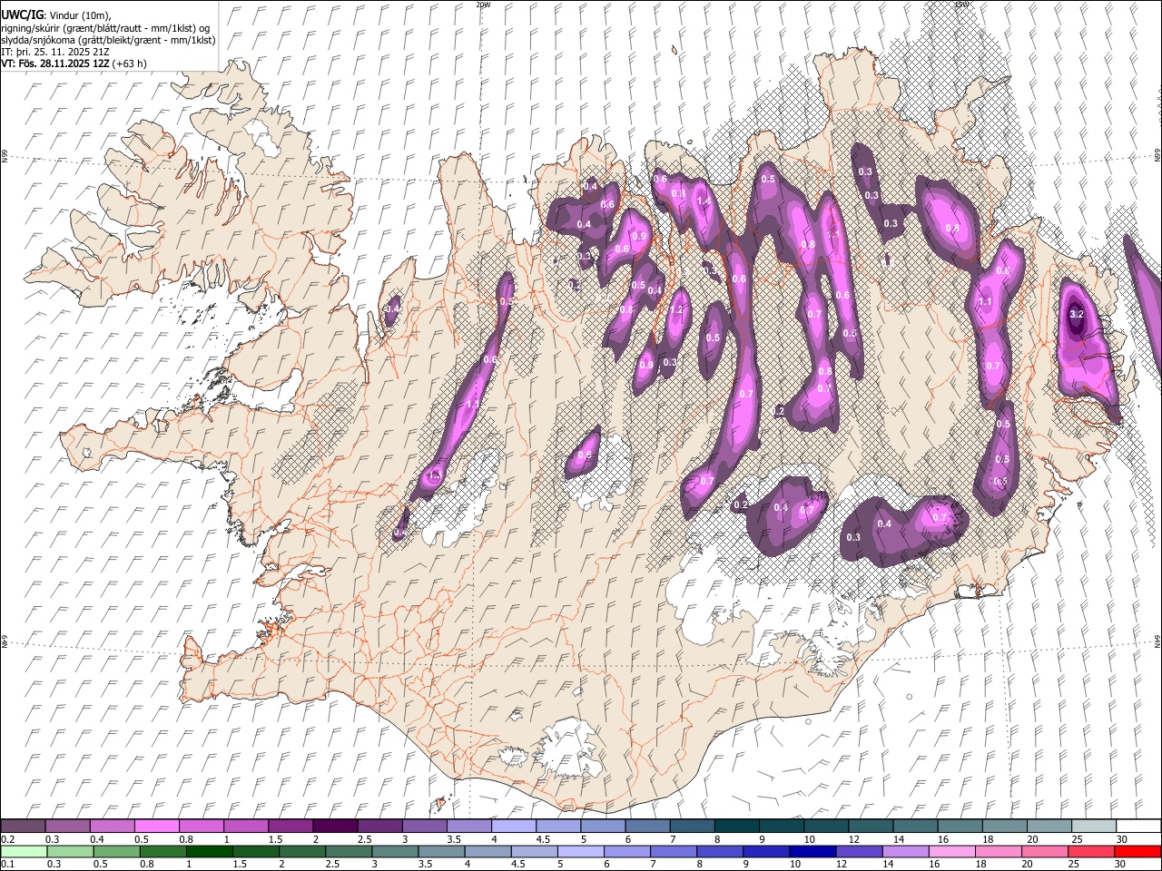Select the bottom-row blue swatch for 7–8

click(674, 851)
